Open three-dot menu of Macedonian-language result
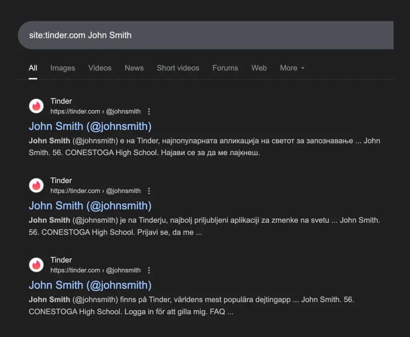The width and height of the screenshot is (410, 337). pyautogui.click(x=149, y=112)
